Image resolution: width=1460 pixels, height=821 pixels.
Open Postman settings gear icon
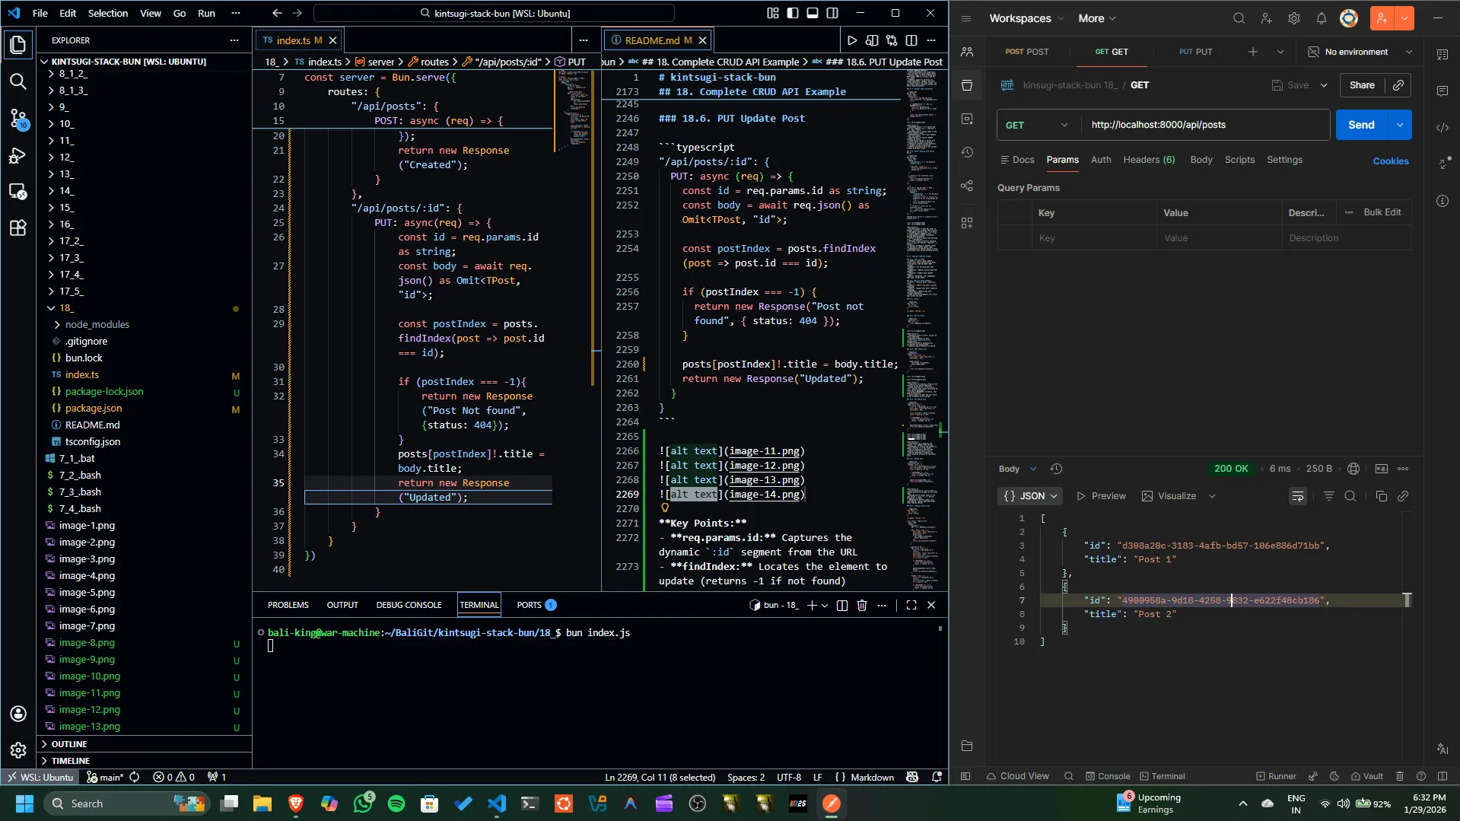1293,18
